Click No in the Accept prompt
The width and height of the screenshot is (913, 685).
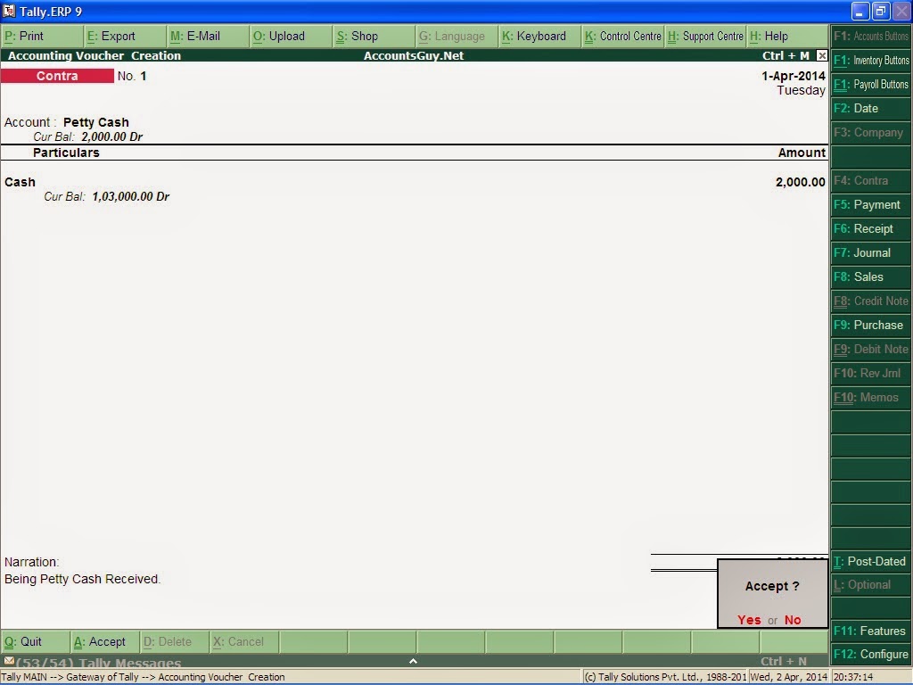tap(793, 620)
